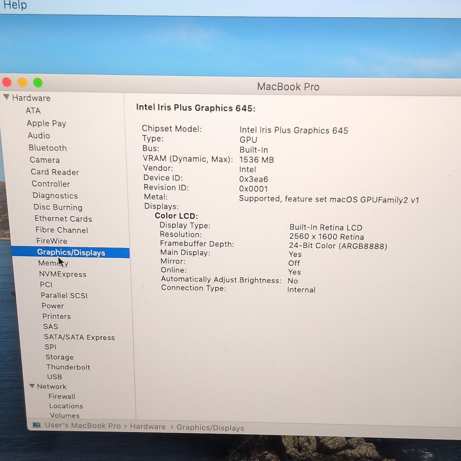Click the Bus value Built-In

(254, 150)
